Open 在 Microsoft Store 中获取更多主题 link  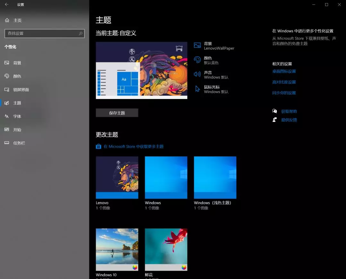pos(134,146)
